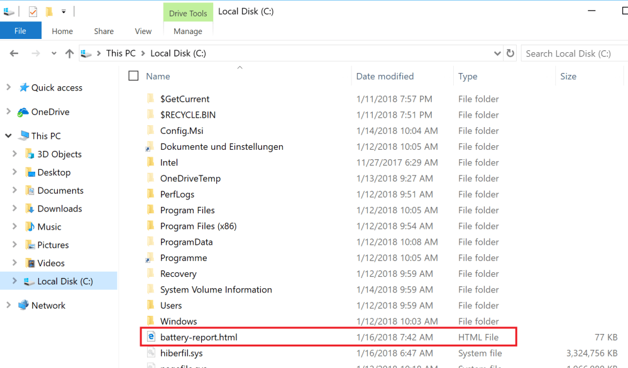Click This PC in the address breadcrumb
628x368 pixels.
pos(121,53)
